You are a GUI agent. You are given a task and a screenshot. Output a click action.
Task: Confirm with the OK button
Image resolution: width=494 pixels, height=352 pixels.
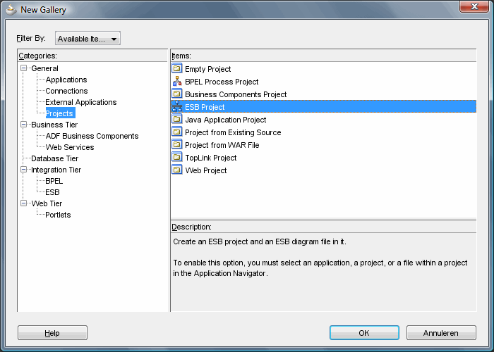point(364,333)
